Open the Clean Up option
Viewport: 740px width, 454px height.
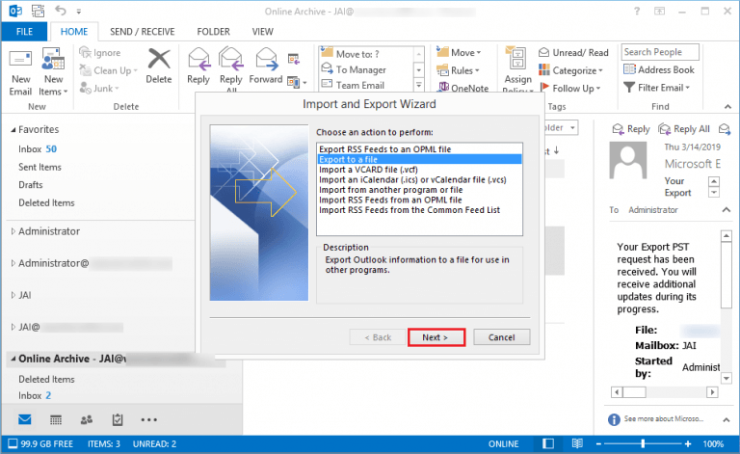click(109, 70)
